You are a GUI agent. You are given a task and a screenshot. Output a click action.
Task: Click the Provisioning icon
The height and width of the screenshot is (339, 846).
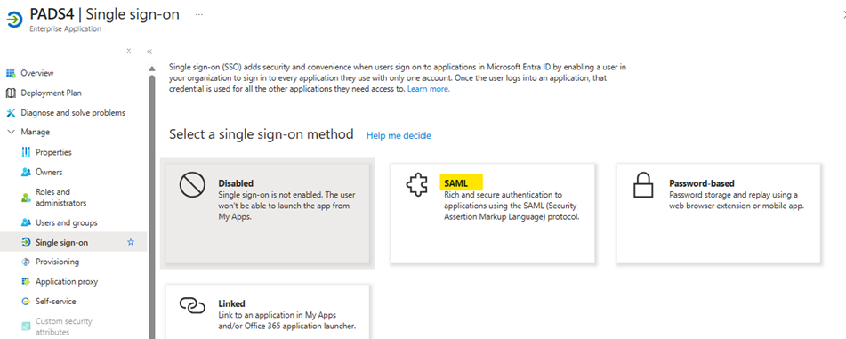pyautogui.click(x=26, y=262)
